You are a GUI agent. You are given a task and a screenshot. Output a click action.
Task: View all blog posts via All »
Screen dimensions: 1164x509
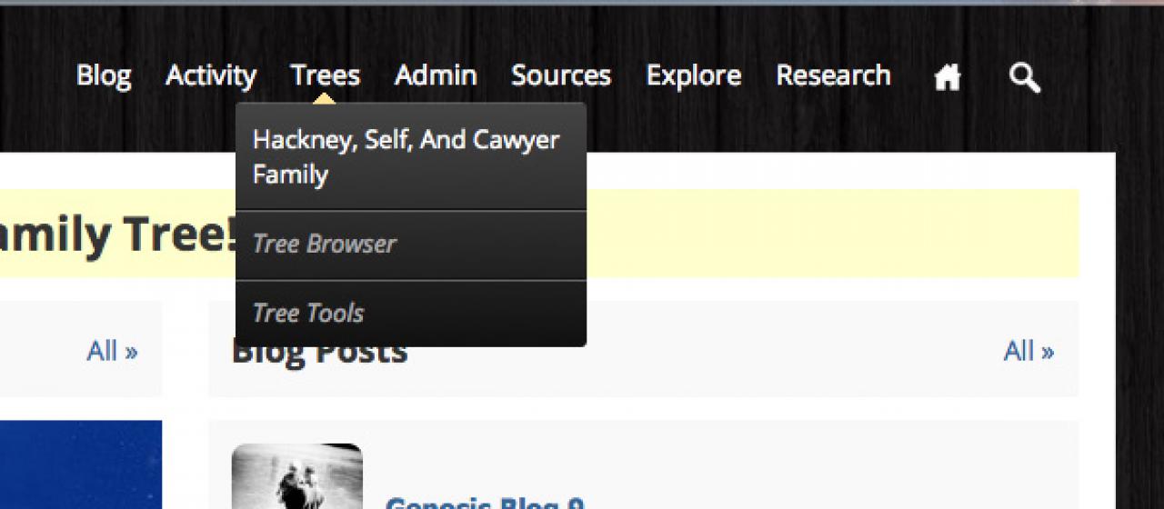click(1029, 351)
